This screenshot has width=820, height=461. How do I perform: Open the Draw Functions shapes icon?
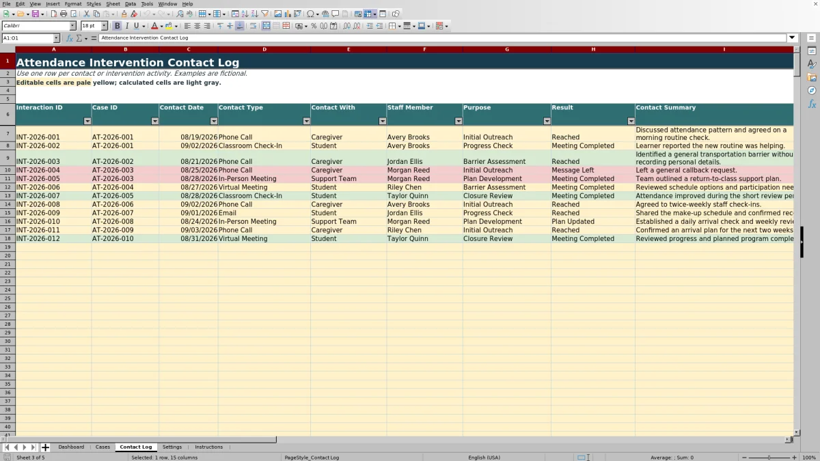(396, 14)
